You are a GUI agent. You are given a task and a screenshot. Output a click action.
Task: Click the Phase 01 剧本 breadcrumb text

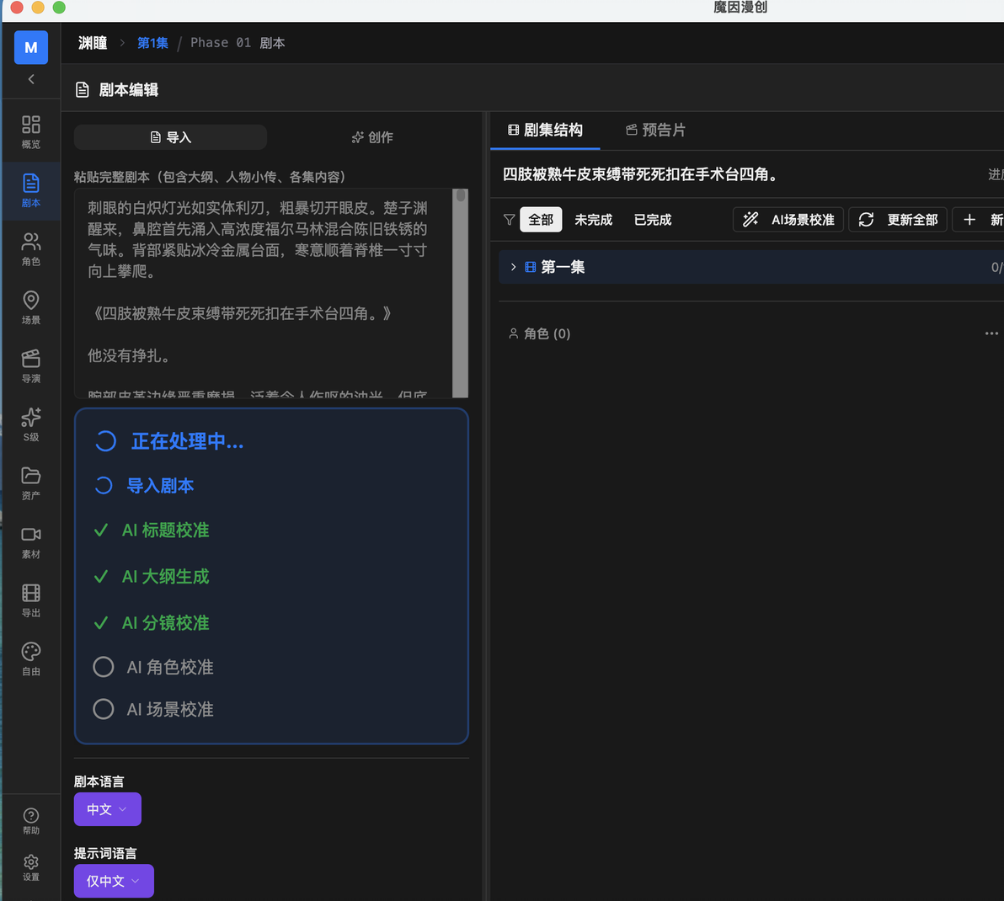point(238,43)
